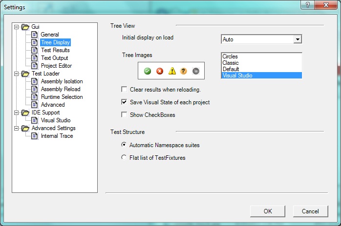Click the yellow warning triangle tree image

tap(172, 71)
